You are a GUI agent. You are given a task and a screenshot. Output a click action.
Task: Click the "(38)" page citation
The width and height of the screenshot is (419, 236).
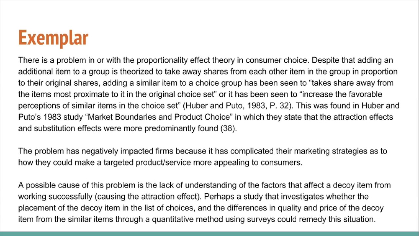tap(228, 128)
